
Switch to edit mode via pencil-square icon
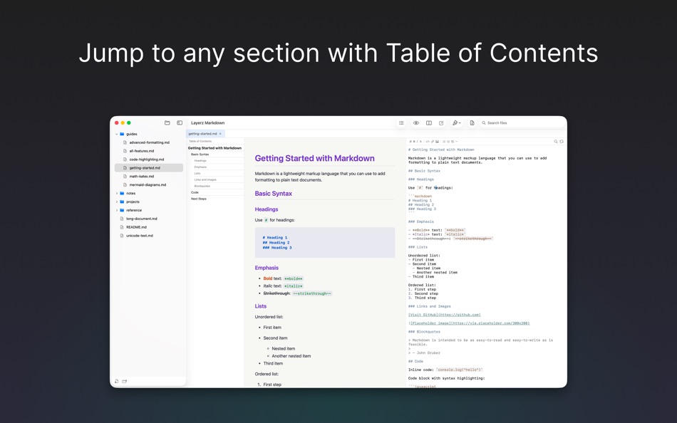(441, 123)
